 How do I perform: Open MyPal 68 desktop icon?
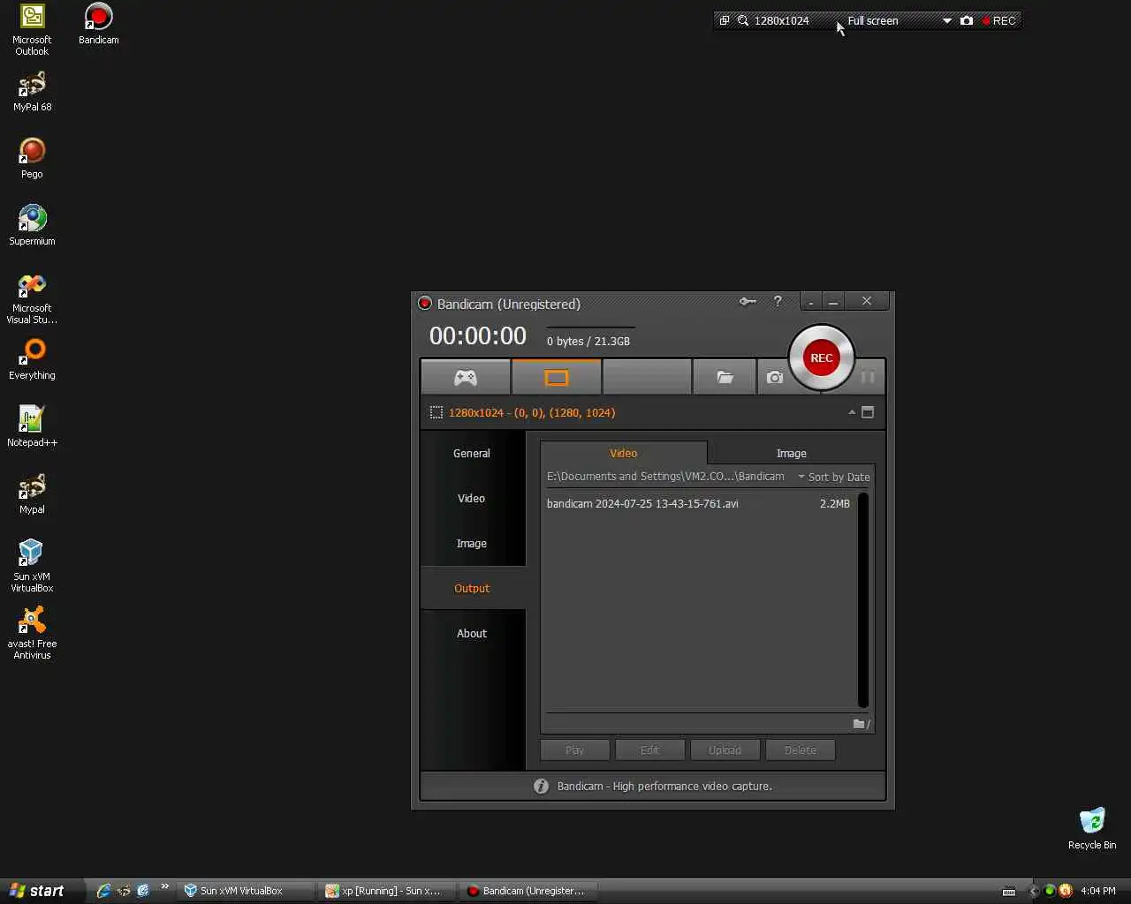click(32, 92)
